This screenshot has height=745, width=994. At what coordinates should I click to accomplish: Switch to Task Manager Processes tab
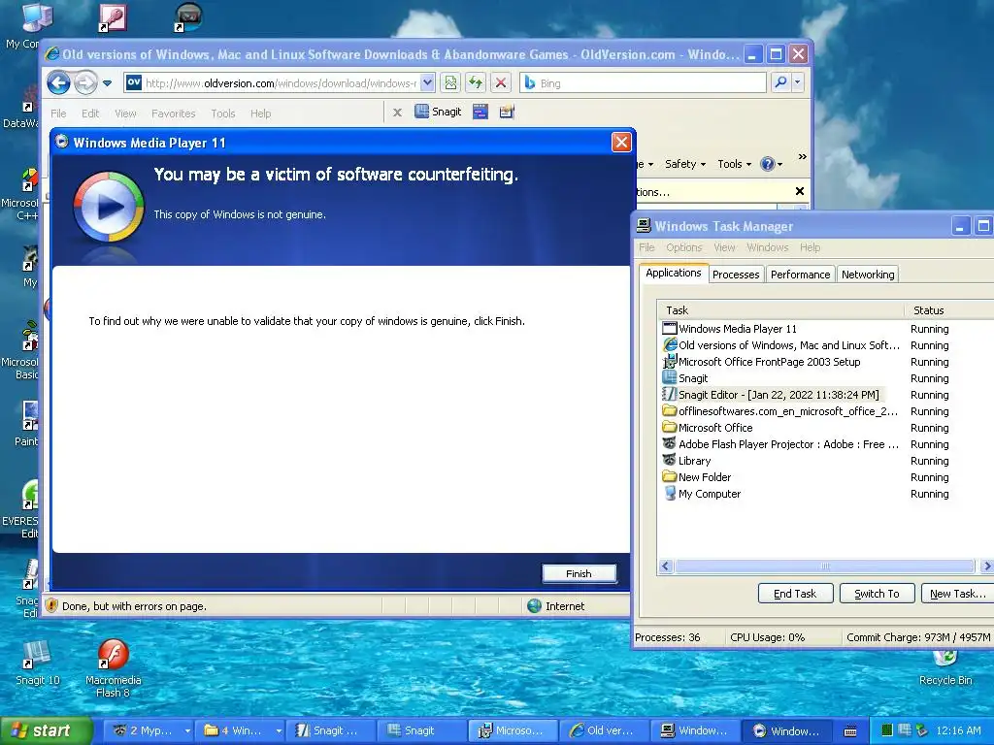pyautogui.click(x=736, y=275)
